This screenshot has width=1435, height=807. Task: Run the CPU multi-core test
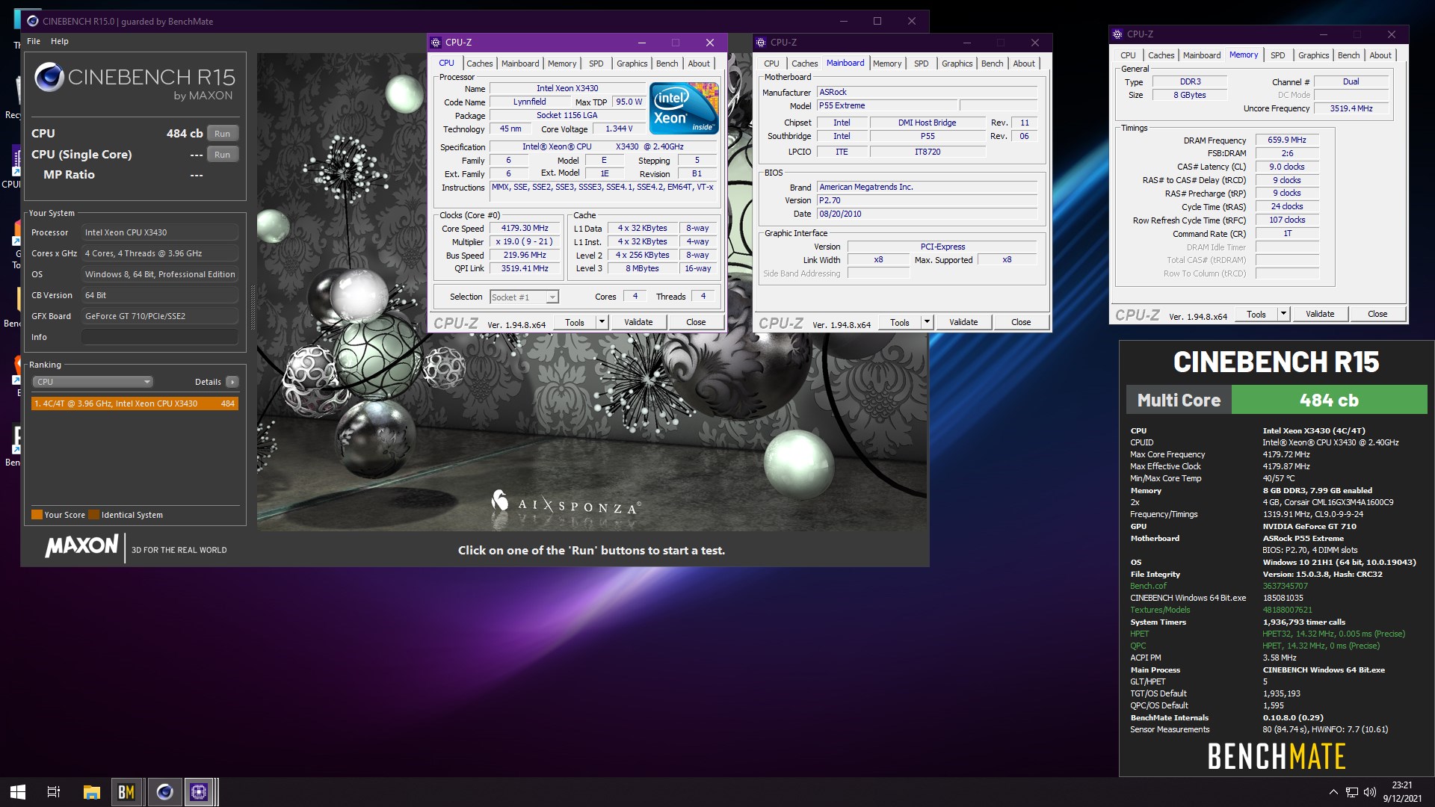222,134
